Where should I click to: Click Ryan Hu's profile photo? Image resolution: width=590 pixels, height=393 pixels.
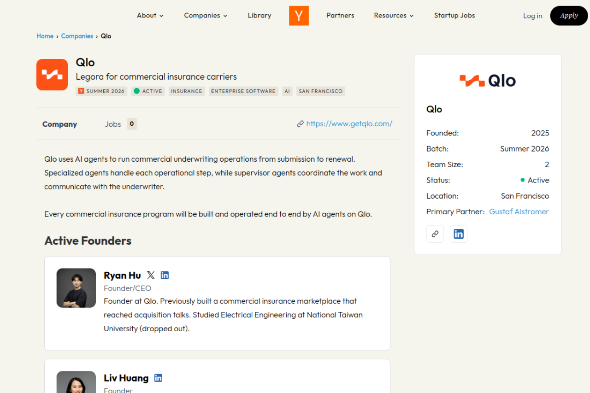click(x=76, y=288)
